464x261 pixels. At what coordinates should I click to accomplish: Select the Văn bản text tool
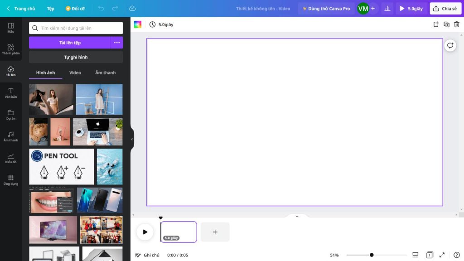[x=10, y=93]
